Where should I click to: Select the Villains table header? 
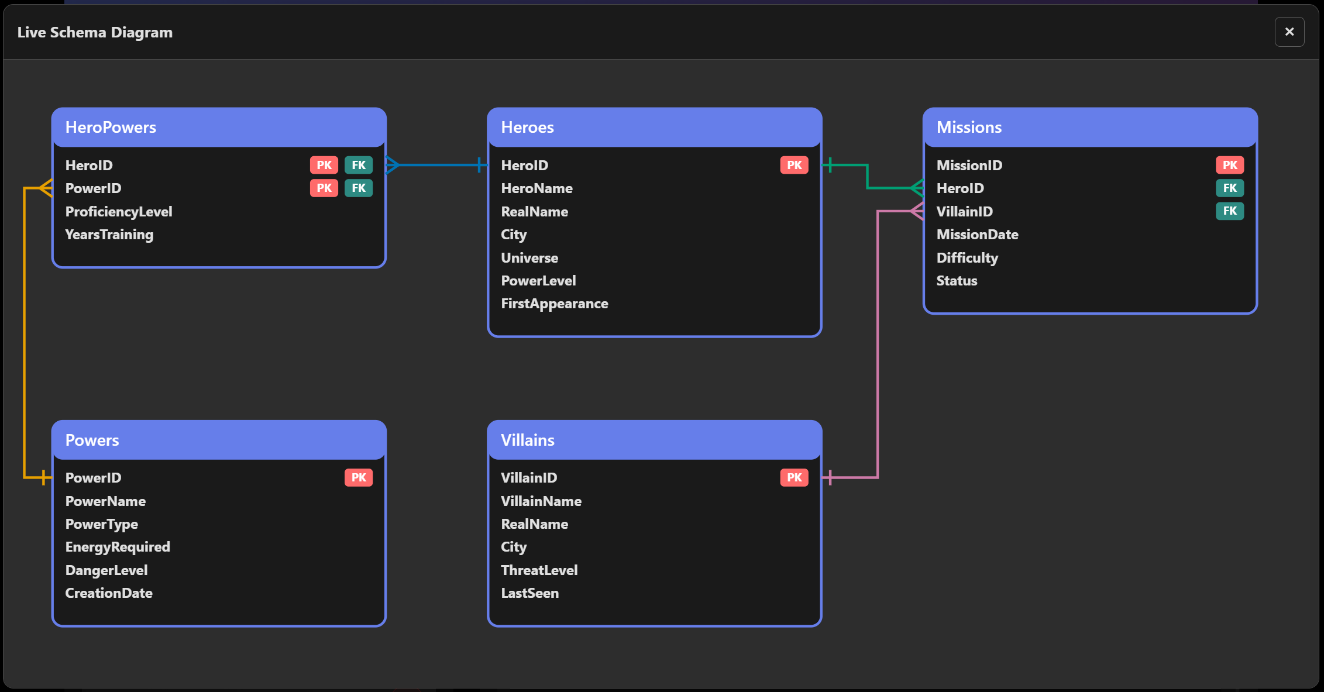click(654, 440)
